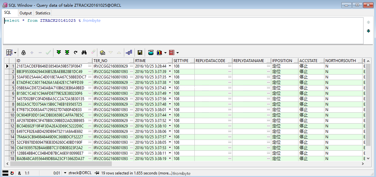The image size is (376, 177).
Task: Click inside the SQL editor text area
Action: click(x=183, y=32)
